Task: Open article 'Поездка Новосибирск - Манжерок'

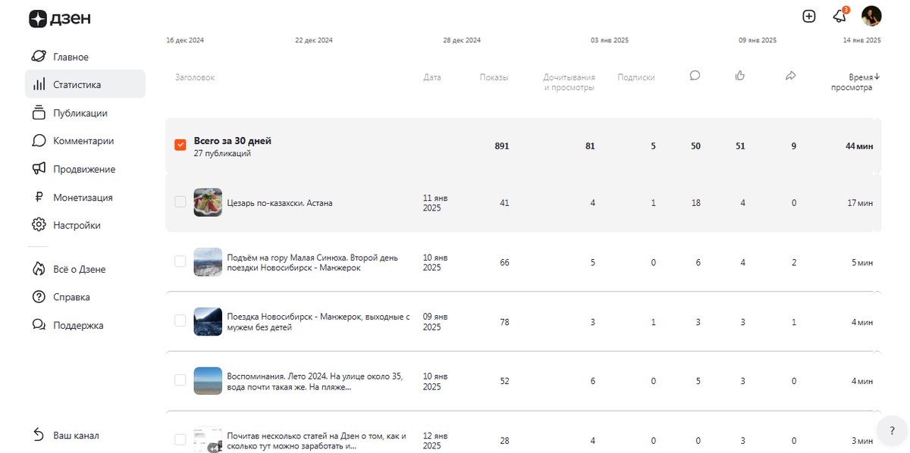Action: [318, 322]
